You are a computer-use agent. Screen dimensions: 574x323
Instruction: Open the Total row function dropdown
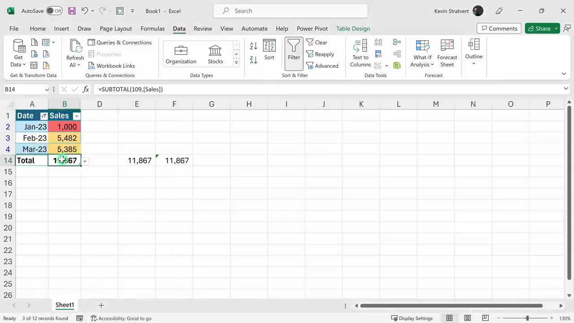[85, 161]
